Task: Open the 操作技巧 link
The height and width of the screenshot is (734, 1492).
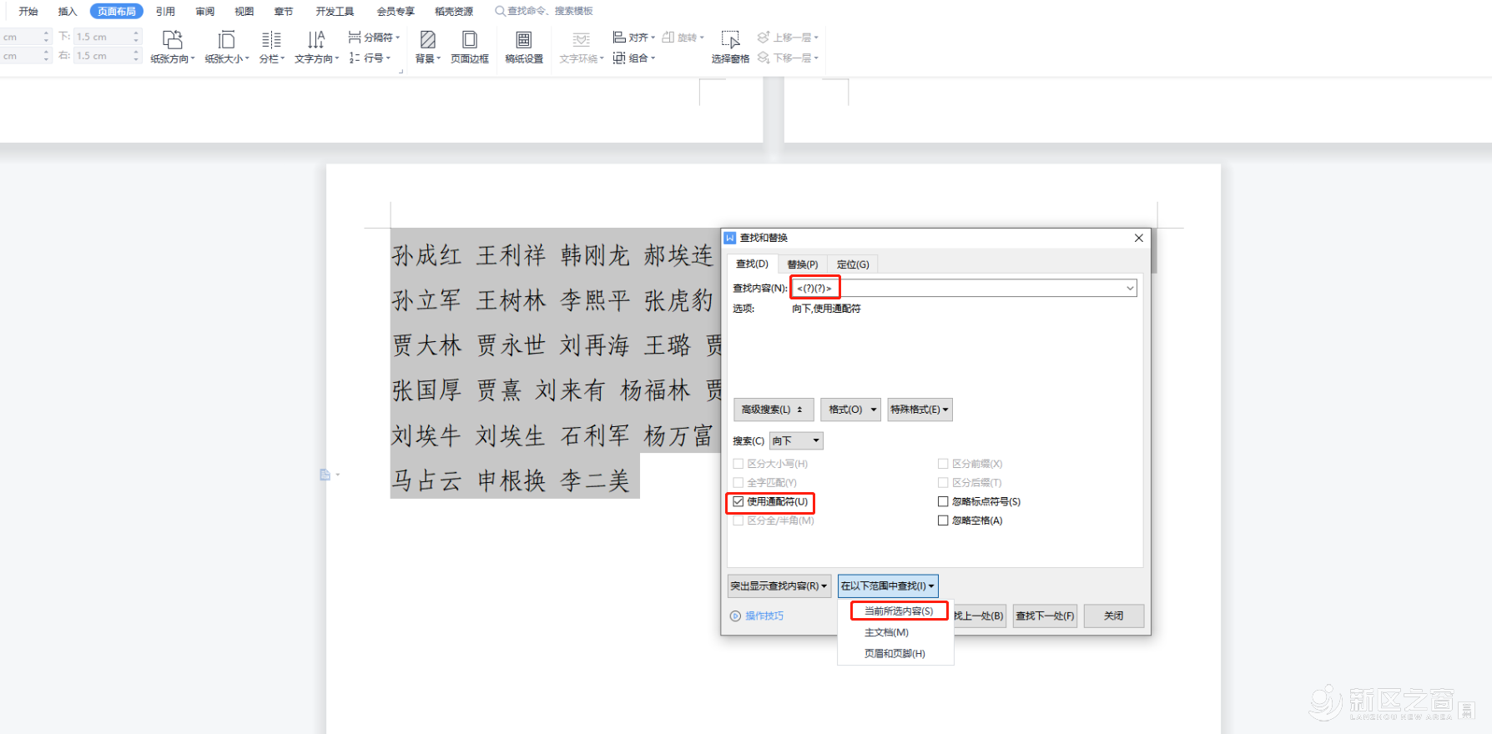Action: coord(764,616)
